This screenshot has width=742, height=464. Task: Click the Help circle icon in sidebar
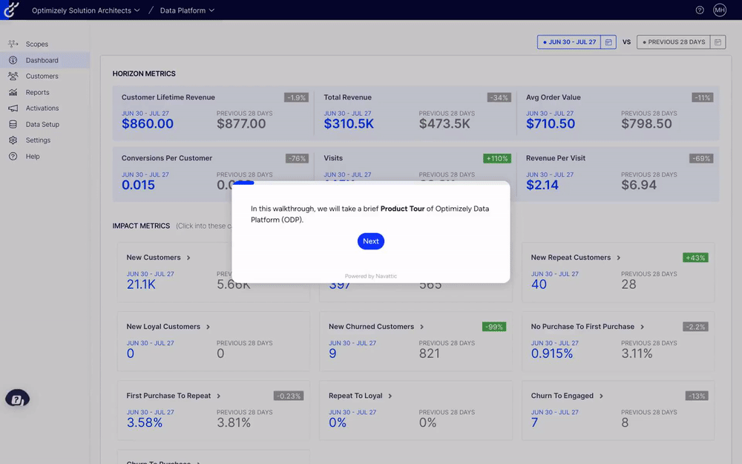13,156
